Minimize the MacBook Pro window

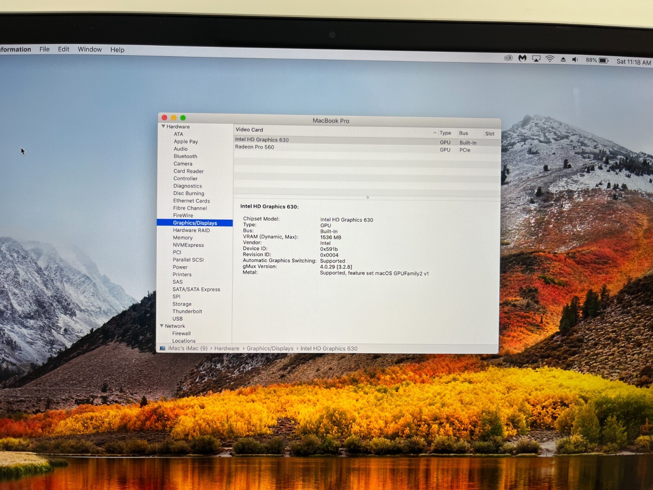(x=174, y=118)
